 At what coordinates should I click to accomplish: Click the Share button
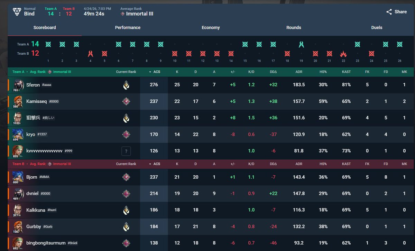point(396,12)
